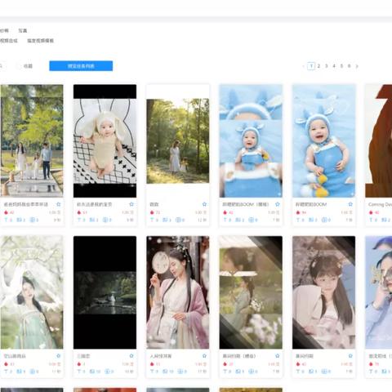Click the image count icon on forest mother card
This screenshot has height=392, width=392.
pos(166,220)
